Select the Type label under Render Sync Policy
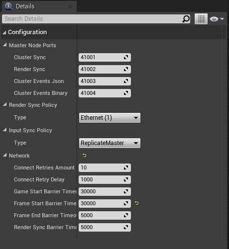The width and height of the screenshot is (229, 249). pos(20,118)
